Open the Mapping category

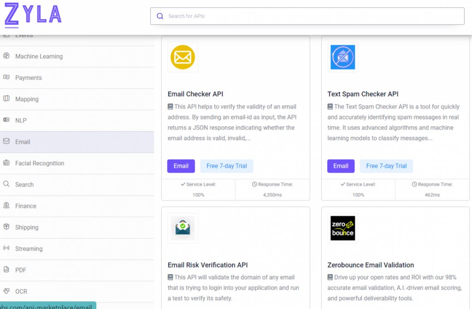coord(77,99)
